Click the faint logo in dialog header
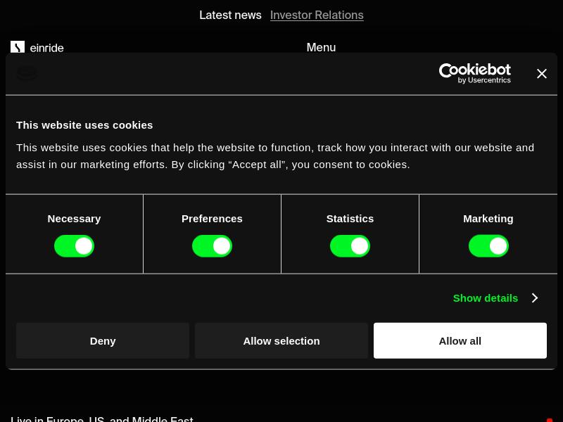 click(26, 73)
